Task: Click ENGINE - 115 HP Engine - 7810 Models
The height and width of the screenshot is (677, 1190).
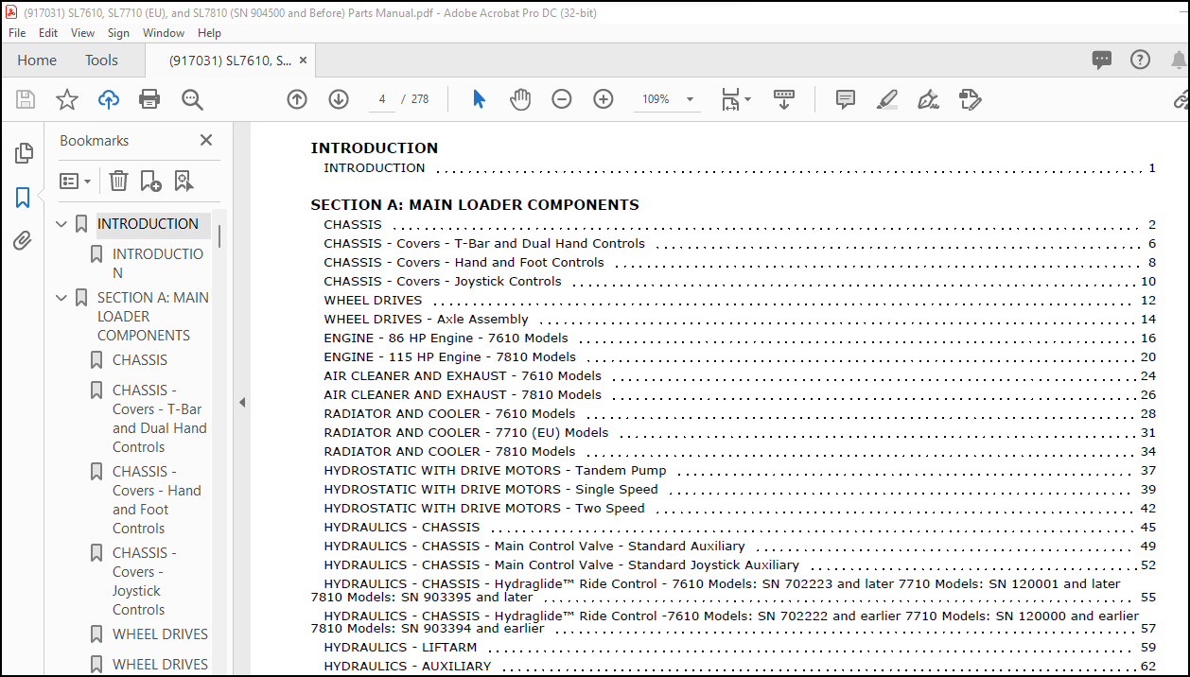Action: click(x=449, y=356)
